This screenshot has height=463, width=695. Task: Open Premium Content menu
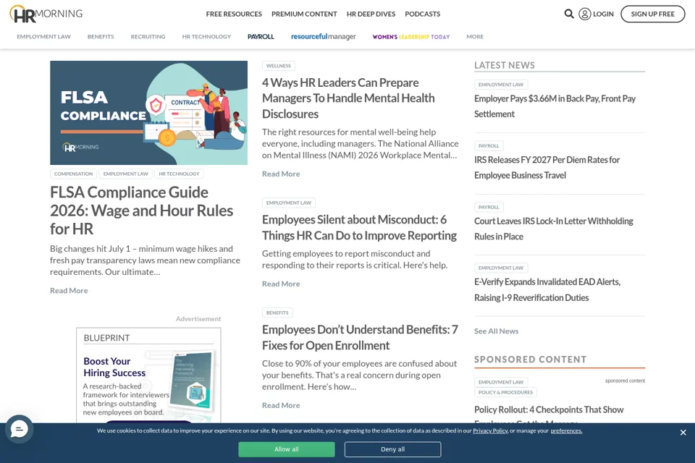pyautogui.click(x=304, y=14)
